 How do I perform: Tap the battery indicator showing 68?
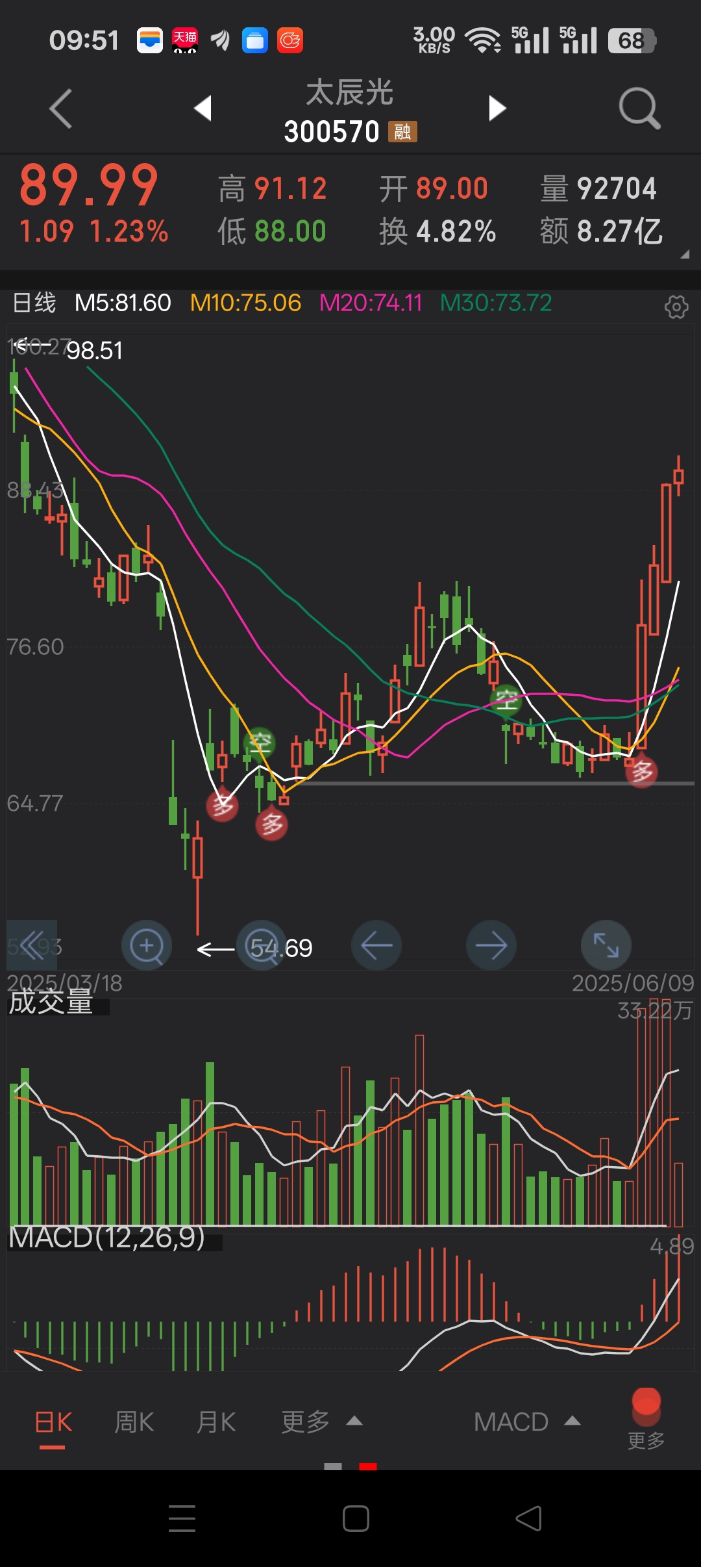[x=632, y=41]
